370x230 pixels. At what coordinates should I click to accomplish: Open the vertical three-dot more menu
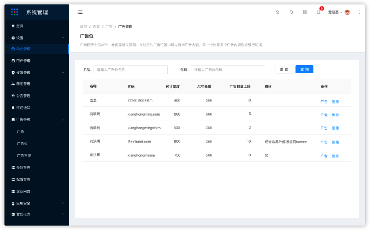coord(359,12)
